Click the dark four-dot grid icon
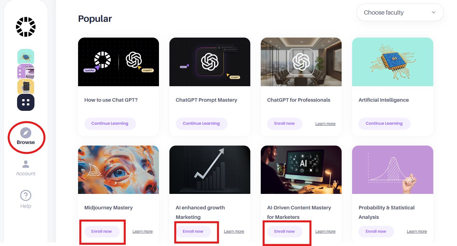Viewport: 457px width, 246px height. coord(26,102)
